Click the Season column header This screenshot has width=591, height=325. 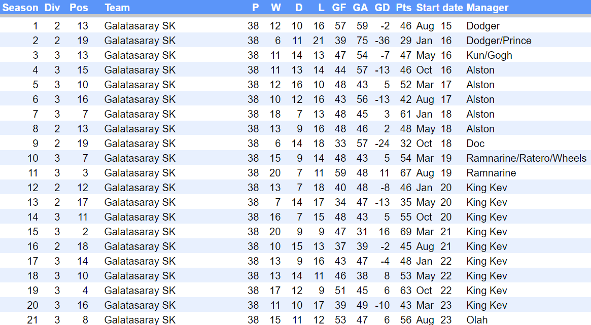click(20, 8)
